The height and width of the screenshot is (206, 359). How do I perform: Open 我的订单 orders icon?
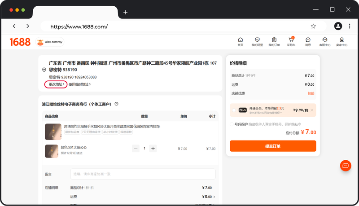(274, 42)
